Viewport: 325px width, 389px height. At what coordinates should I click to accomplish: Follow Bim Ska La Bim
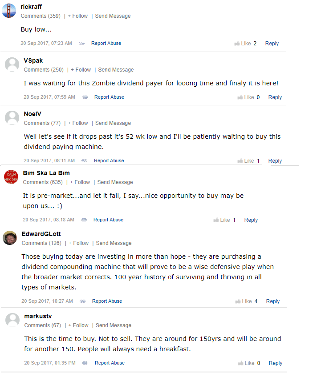[80, 182]
